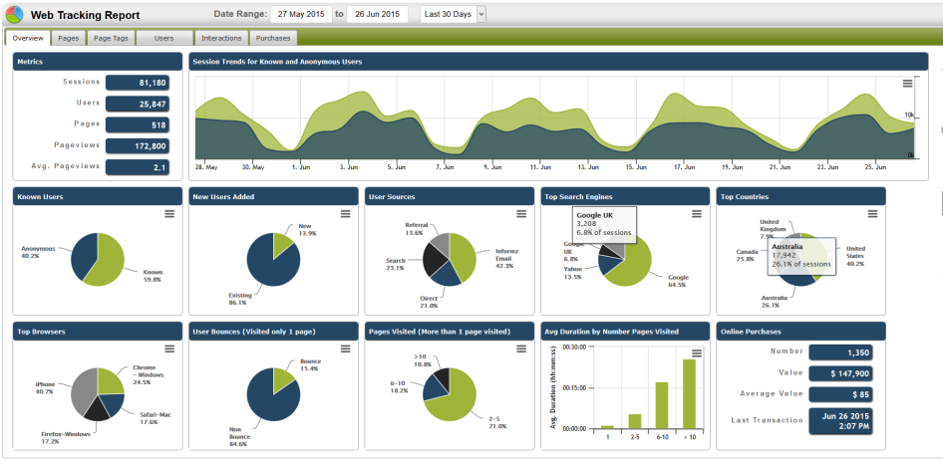Click the Australia slice in Top Countries
Screen dimensions: 943x462
[x=796, y=279]
